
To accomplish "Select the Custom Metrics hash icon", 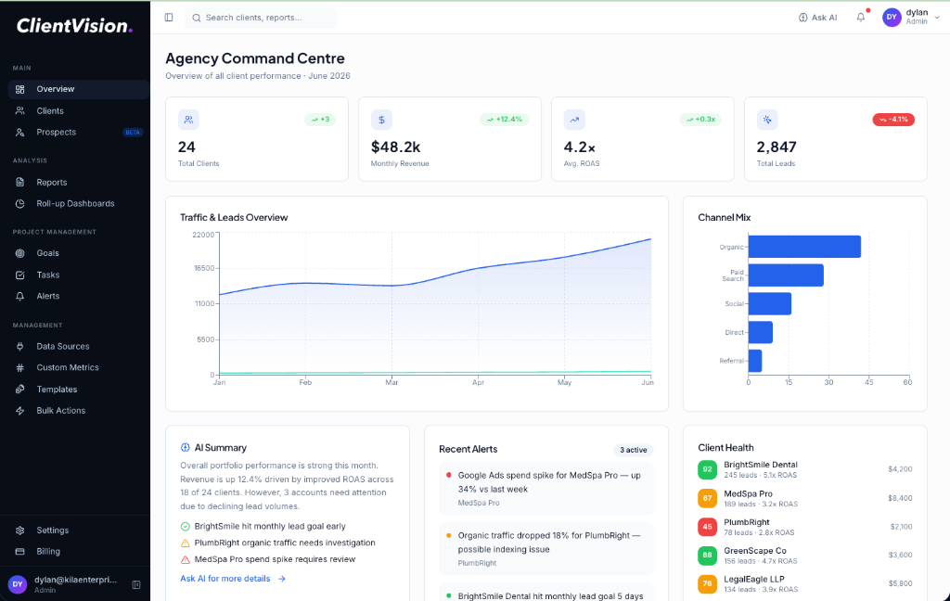I will 20,367.
